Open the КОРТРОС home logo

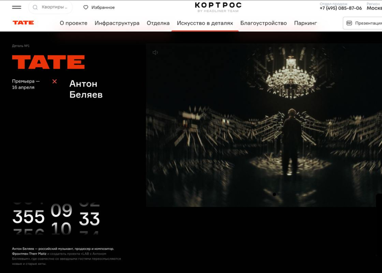(x=218, y=7)
